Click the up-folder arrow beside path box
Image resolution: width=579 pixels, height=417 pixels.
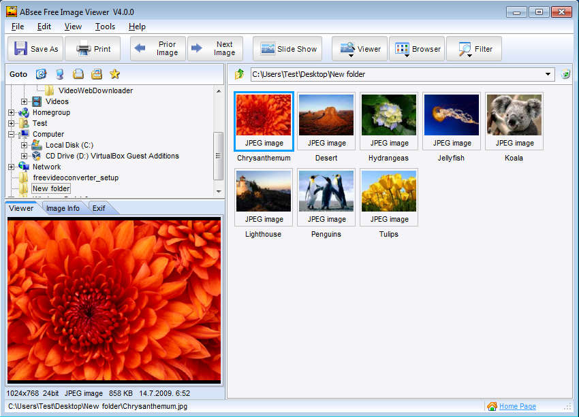click(239, 74)
